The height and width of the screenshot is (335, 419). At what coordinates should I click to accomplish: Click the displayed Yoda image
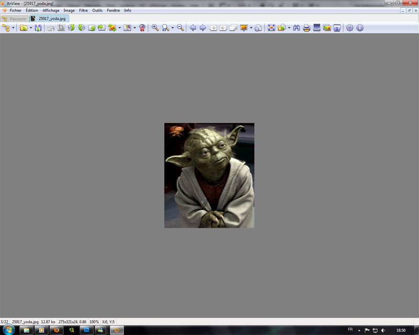(x=209, y=175)
